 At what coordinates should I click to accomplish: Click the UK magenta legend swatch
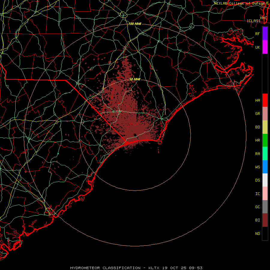pyautogui.click(x=265, y=47)
